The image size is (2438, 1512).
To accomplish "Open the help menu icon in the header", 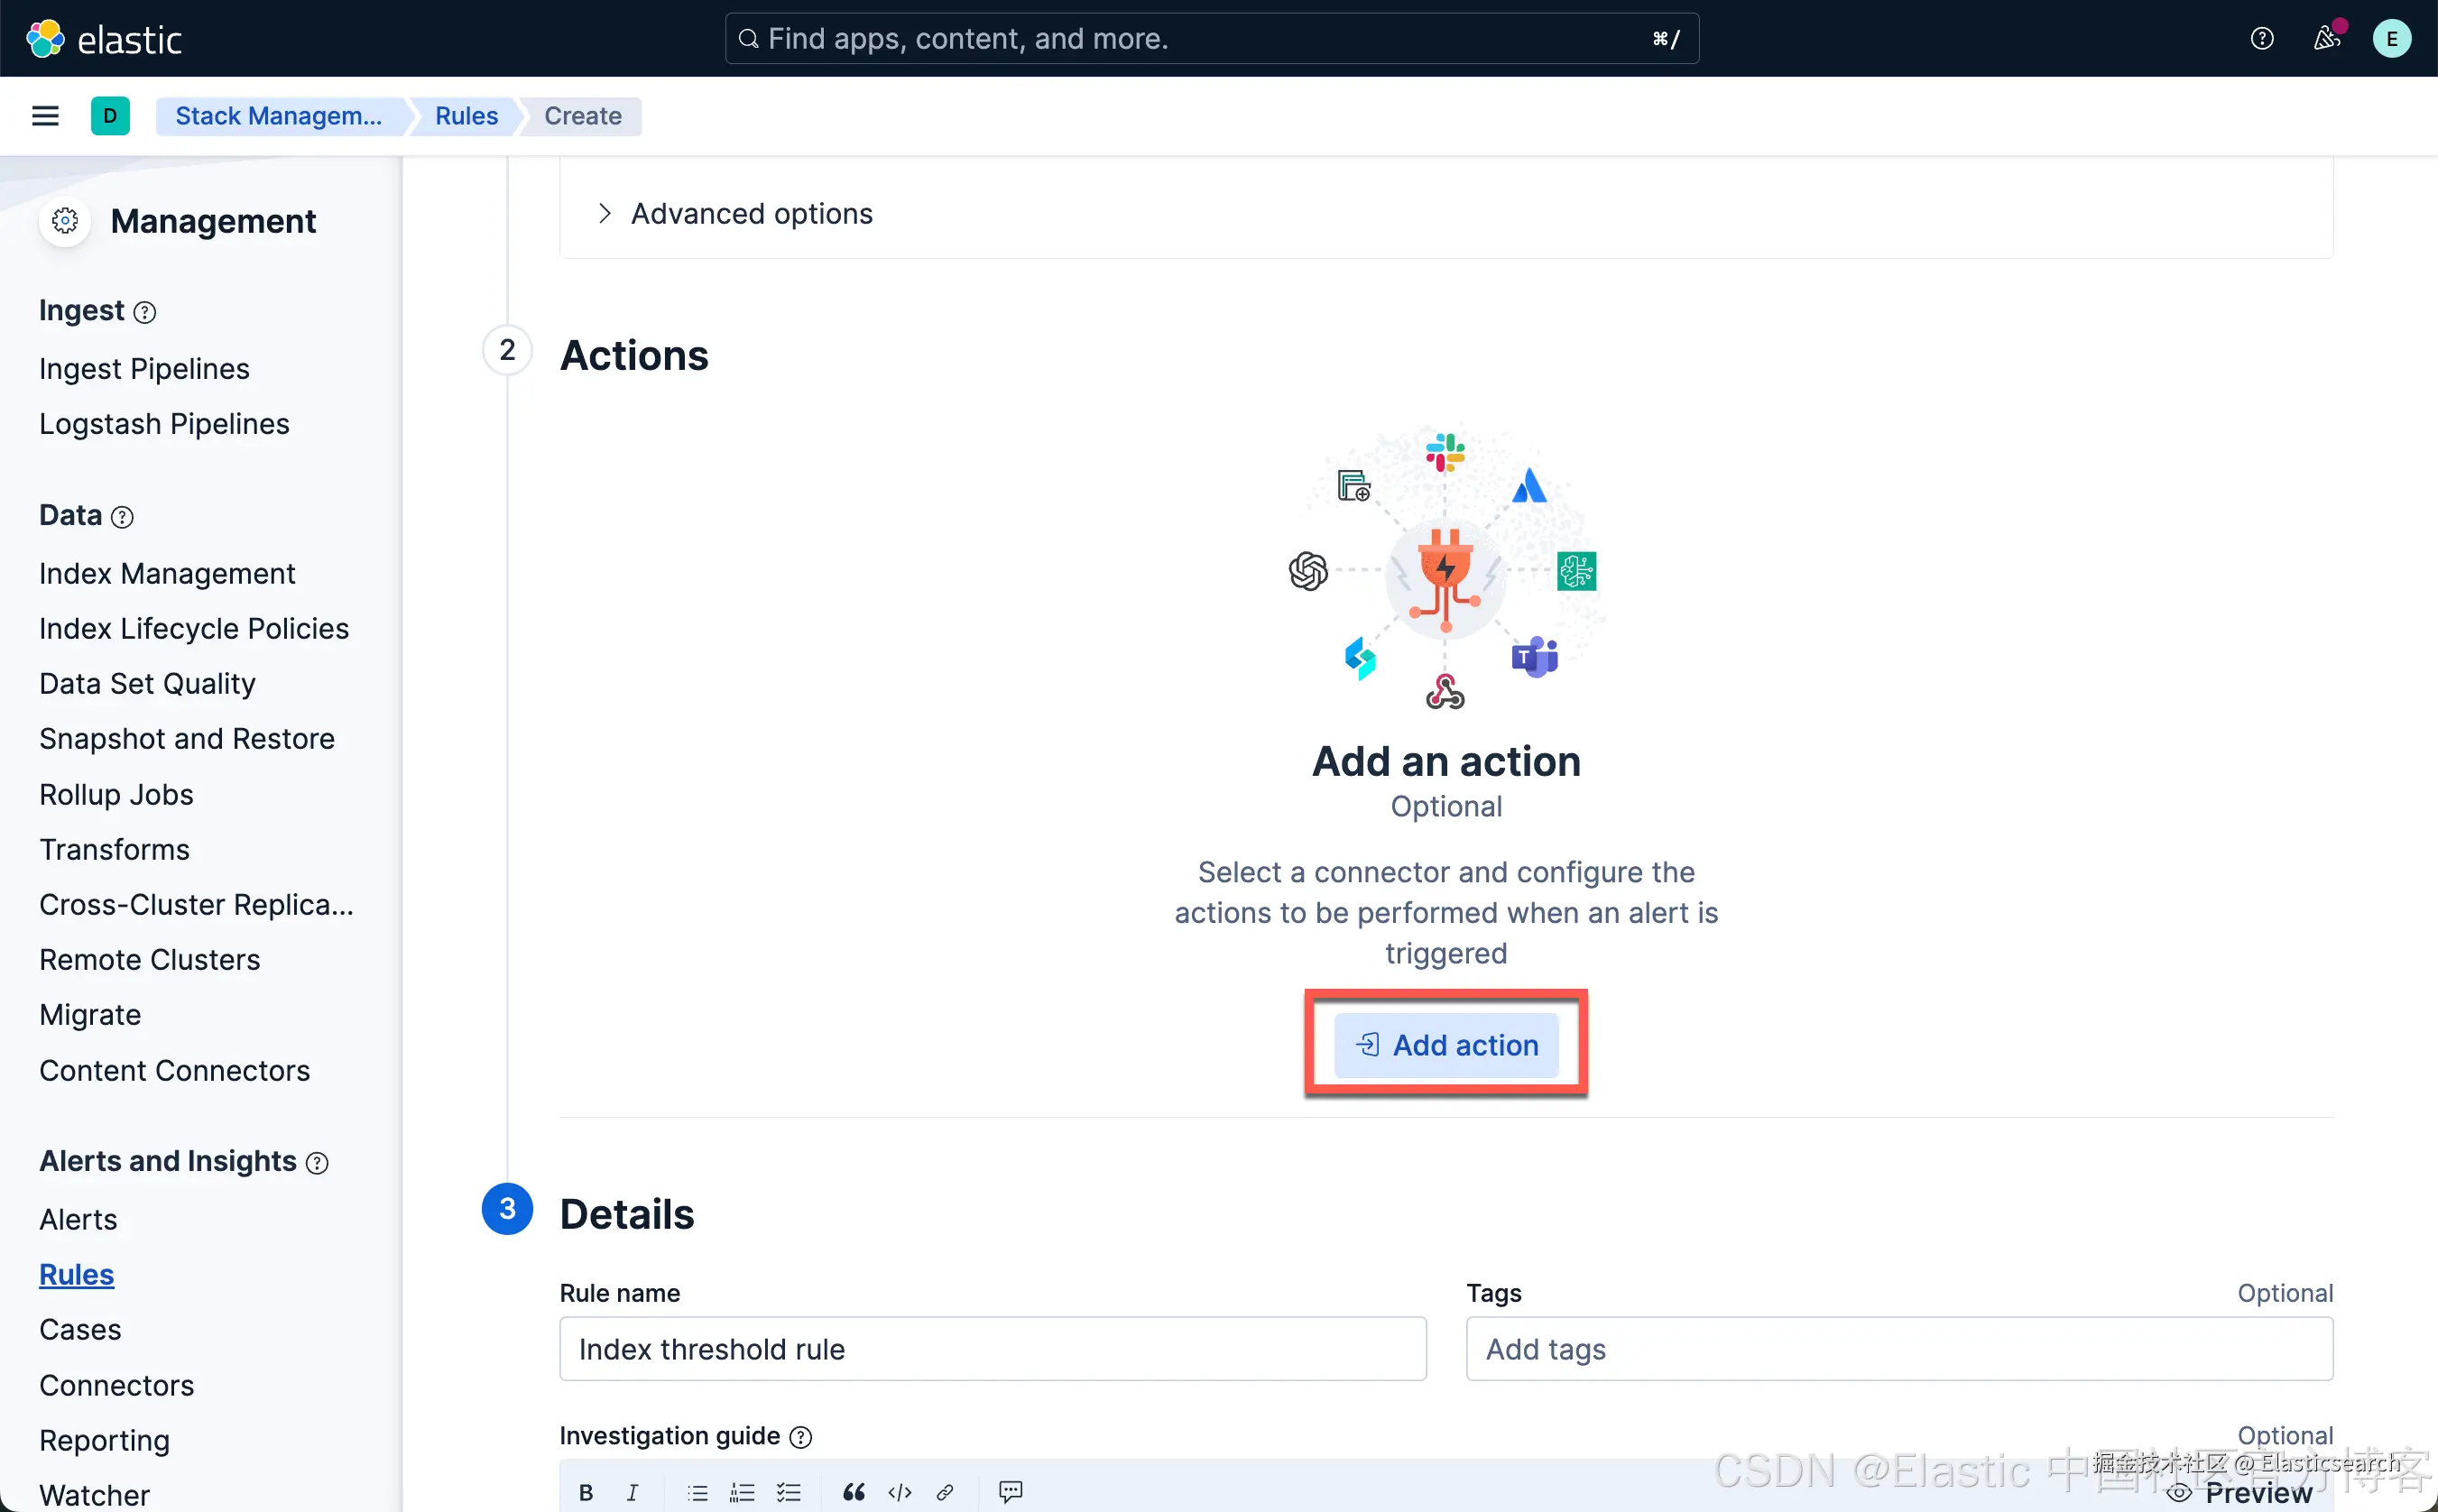I will 2262,38.
